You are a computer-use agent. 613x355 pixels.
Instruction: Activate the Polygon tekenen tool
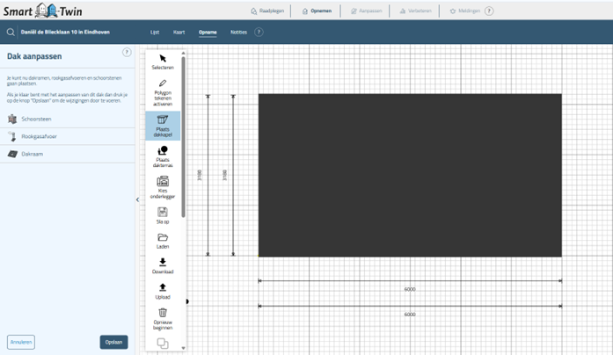(163, 84)
